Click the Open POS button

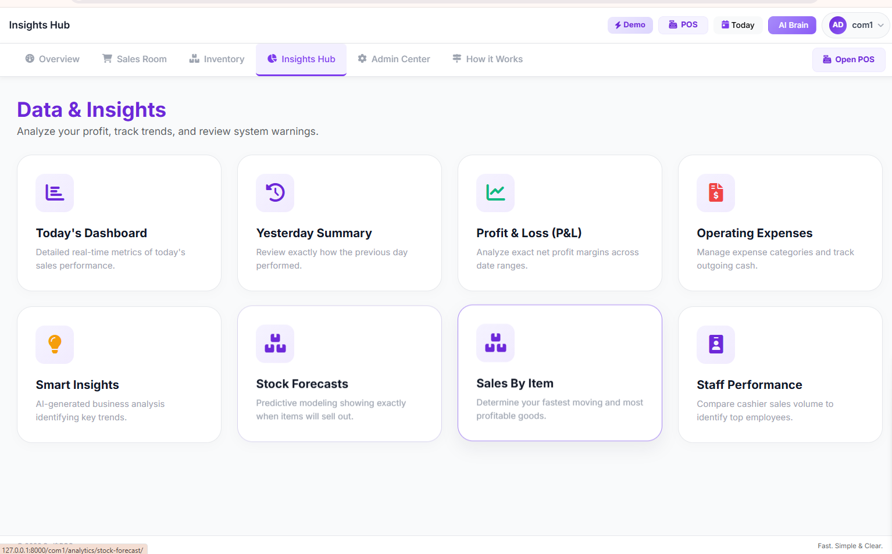pyautogui.click(x=848, y=59)
